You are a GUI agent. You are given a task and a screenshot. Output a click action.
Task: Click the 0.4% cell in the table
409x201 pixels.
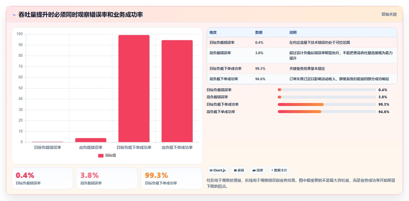[259, 43]
